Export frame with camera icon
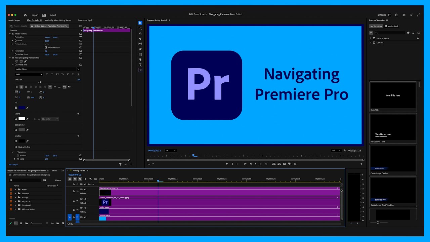The image size is (430, 242). (x=285, y=164)
